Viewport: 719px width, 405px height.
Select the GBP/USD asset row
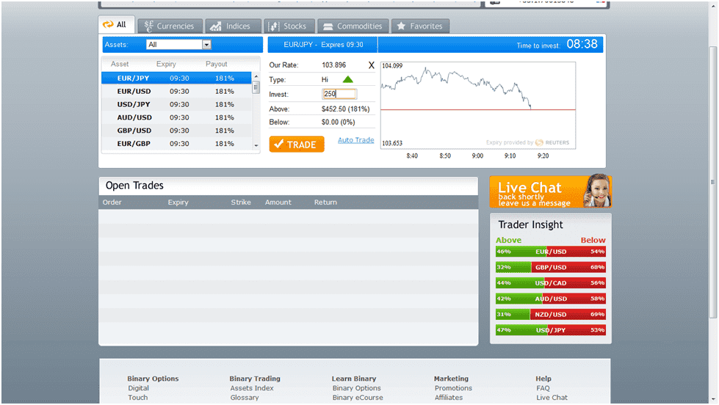click(x=134, y=131)
